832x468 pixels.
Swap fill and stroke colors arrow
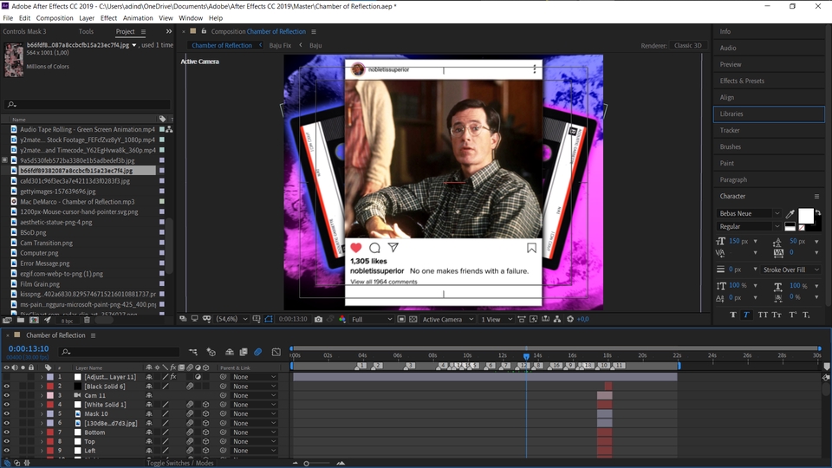click(x=818, y=212)
